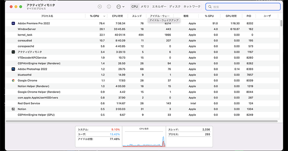Switch to the ディスク tab
Screen dimensions: 288x151
[x=175, y=6]
